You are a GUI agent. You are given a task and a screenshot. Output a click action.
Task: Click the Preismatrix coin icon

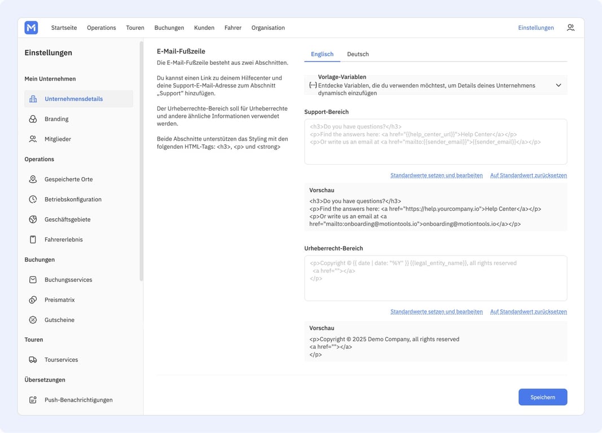33,300
